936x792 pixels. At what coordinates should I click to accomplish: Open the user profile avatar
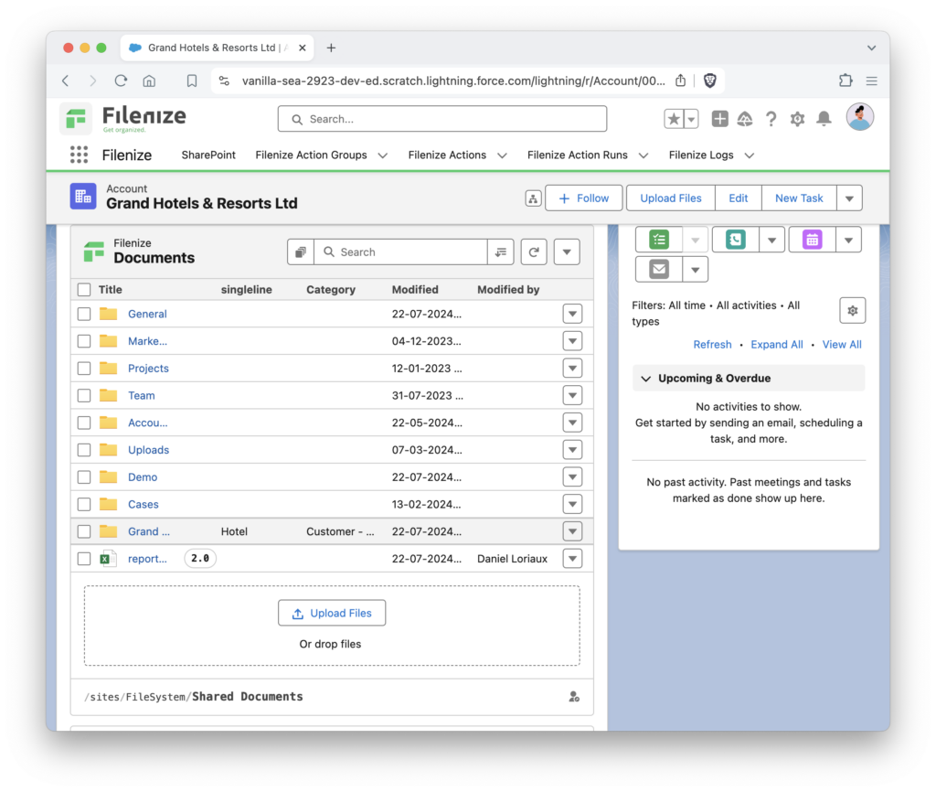859,117
